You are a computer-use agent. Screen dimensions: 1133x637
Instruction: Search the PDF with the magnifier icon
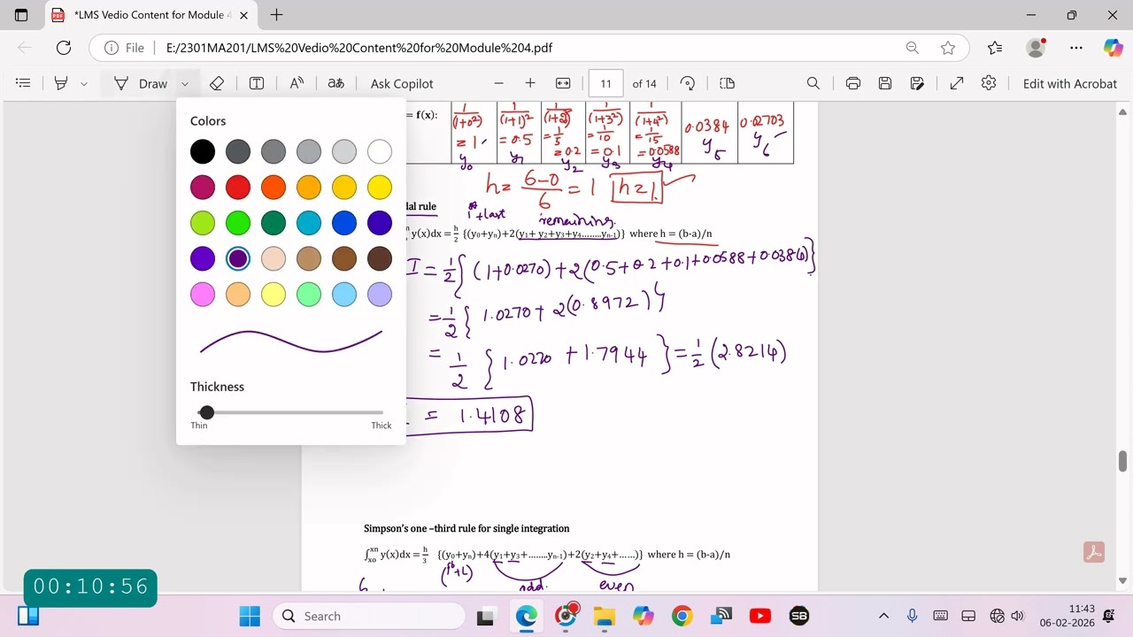pyautogui.click(x=813, y=83)
